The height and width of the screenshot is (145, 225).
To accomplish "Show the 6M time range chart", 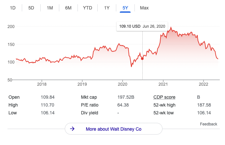I will (x=68, y=8).
